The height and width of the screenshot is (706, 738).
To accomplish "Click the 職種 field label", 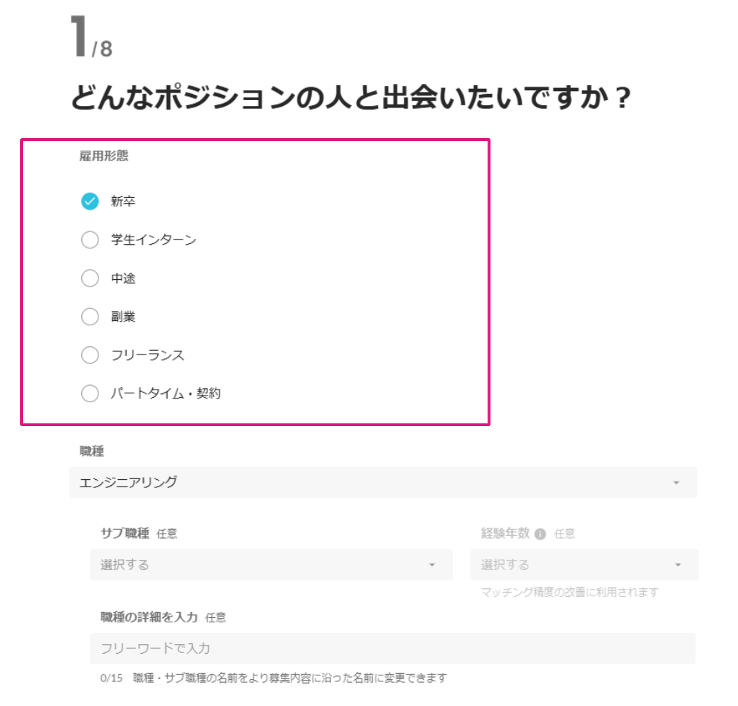I will pos(92,451).
